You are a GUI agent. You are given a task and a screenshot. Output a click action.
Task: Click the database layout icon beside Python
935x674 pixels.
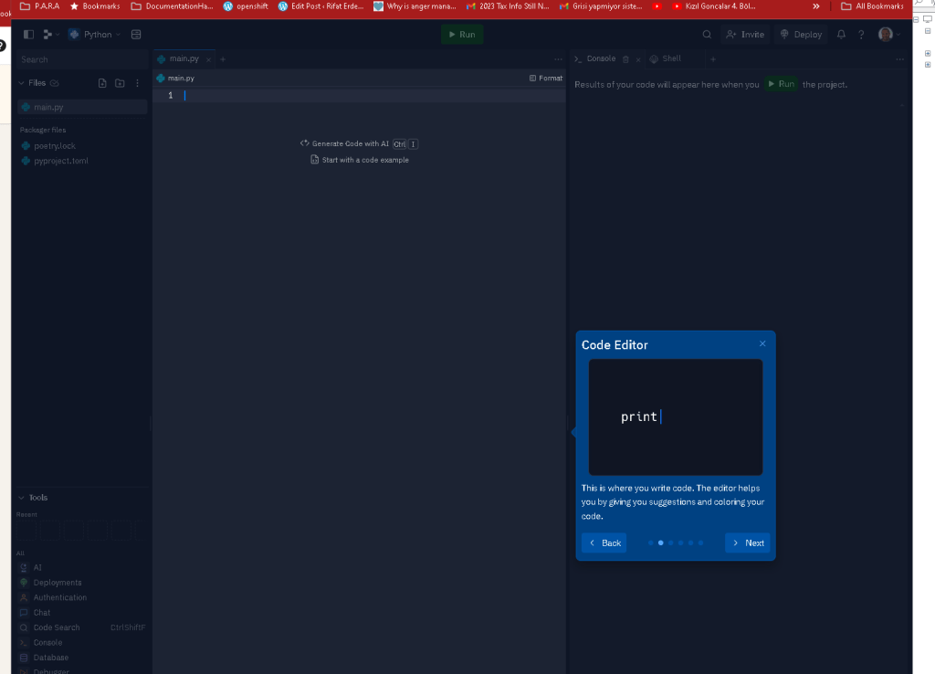click(x=136, y=35)
